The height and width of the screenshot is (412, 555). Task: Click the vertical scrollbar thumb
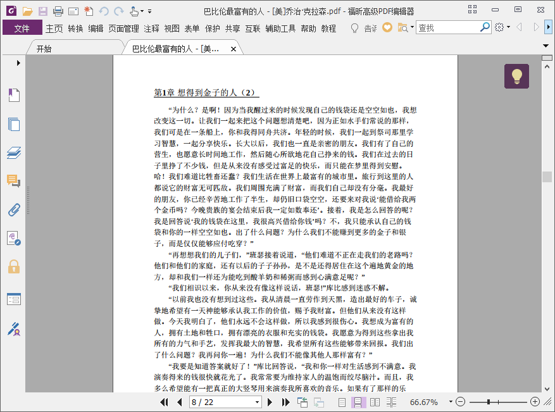[x=547, y=177]
